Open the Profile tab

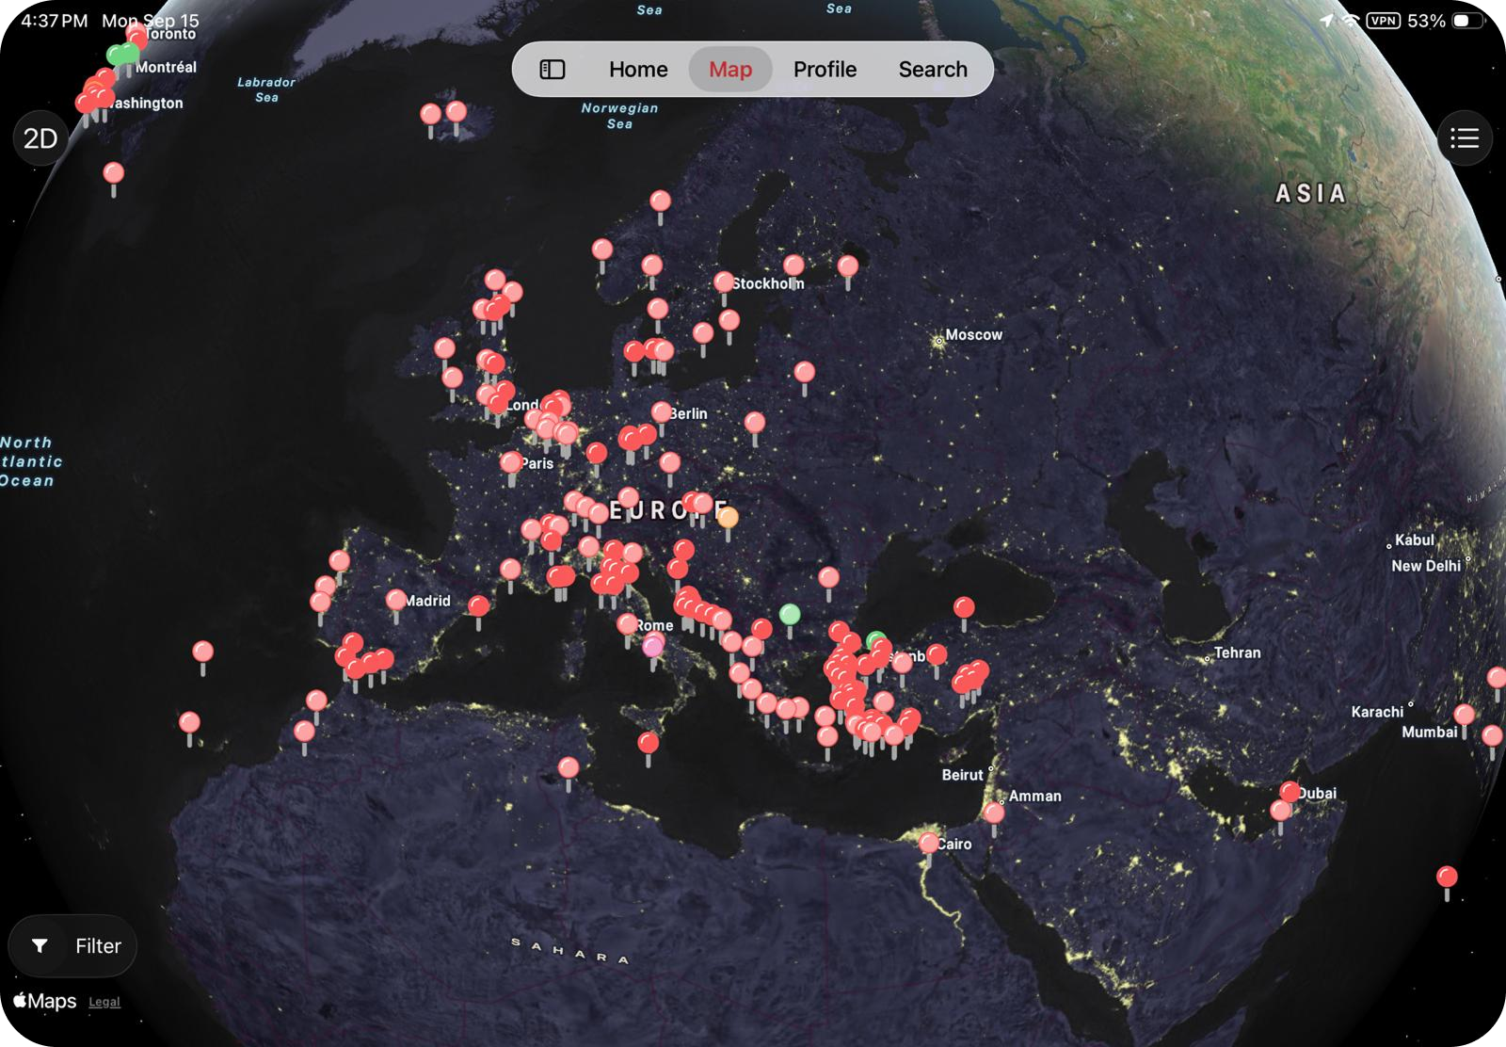pos(825,69)
